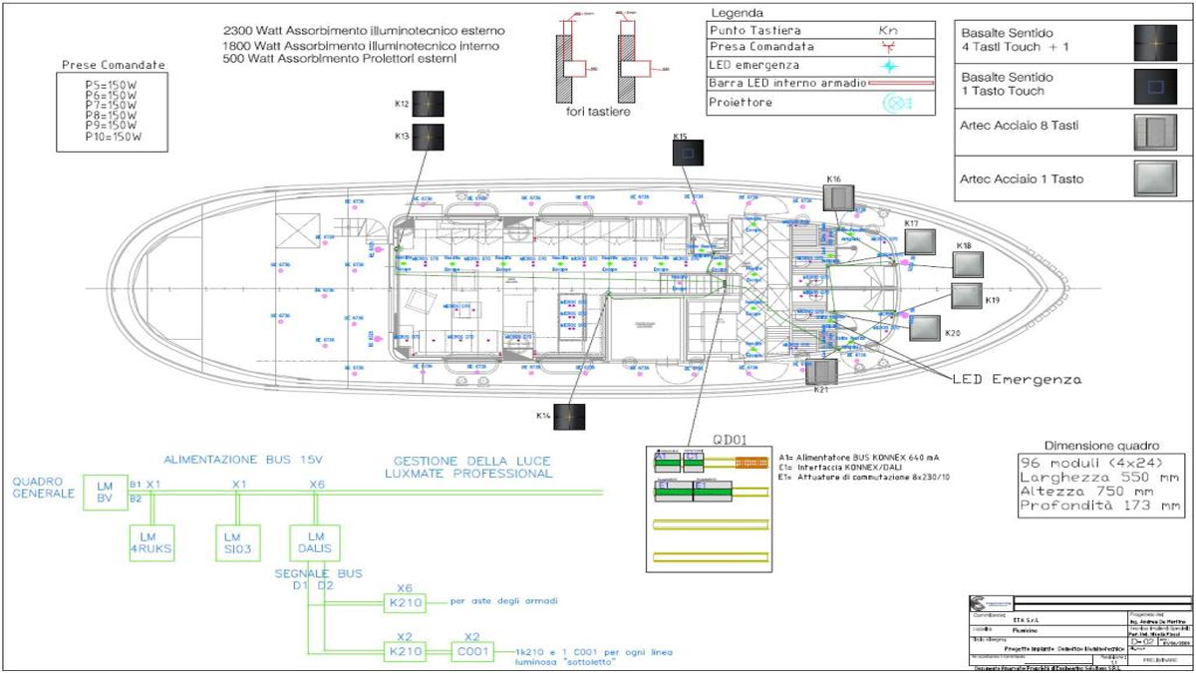Screen dimensions: 1196x673
Task: Click the "LED Emergenza" callout label
Action: pos(1018,380)
